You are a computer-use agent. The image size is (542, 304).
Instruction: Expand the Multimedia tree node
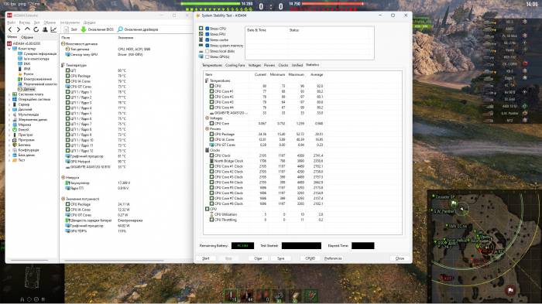[x=9, y=114]
